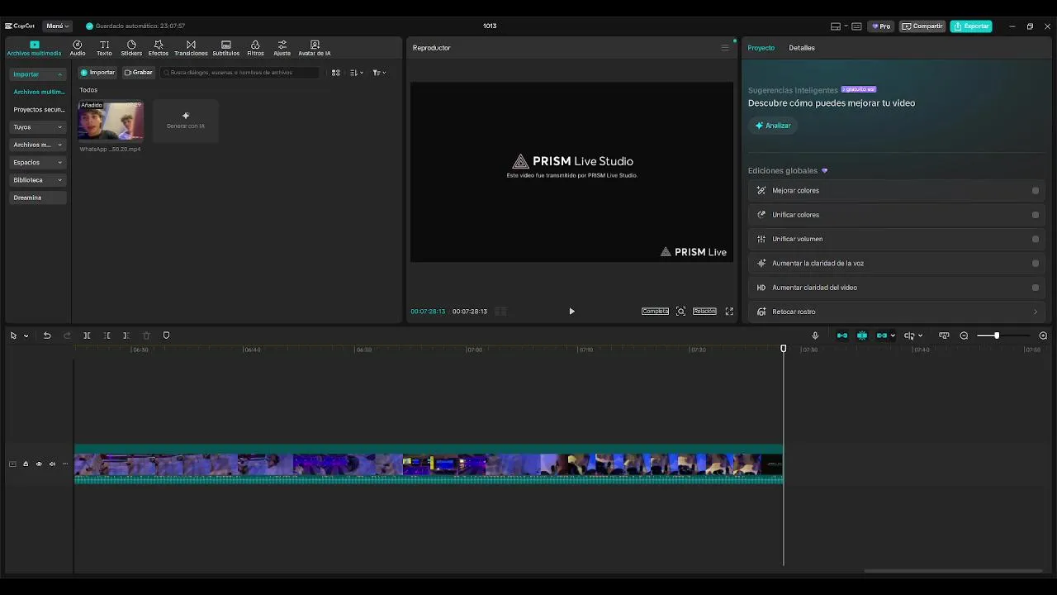Open selection tool mode dropdown arrow
This screenshot has width=1057, height=595.
(26, 336)
